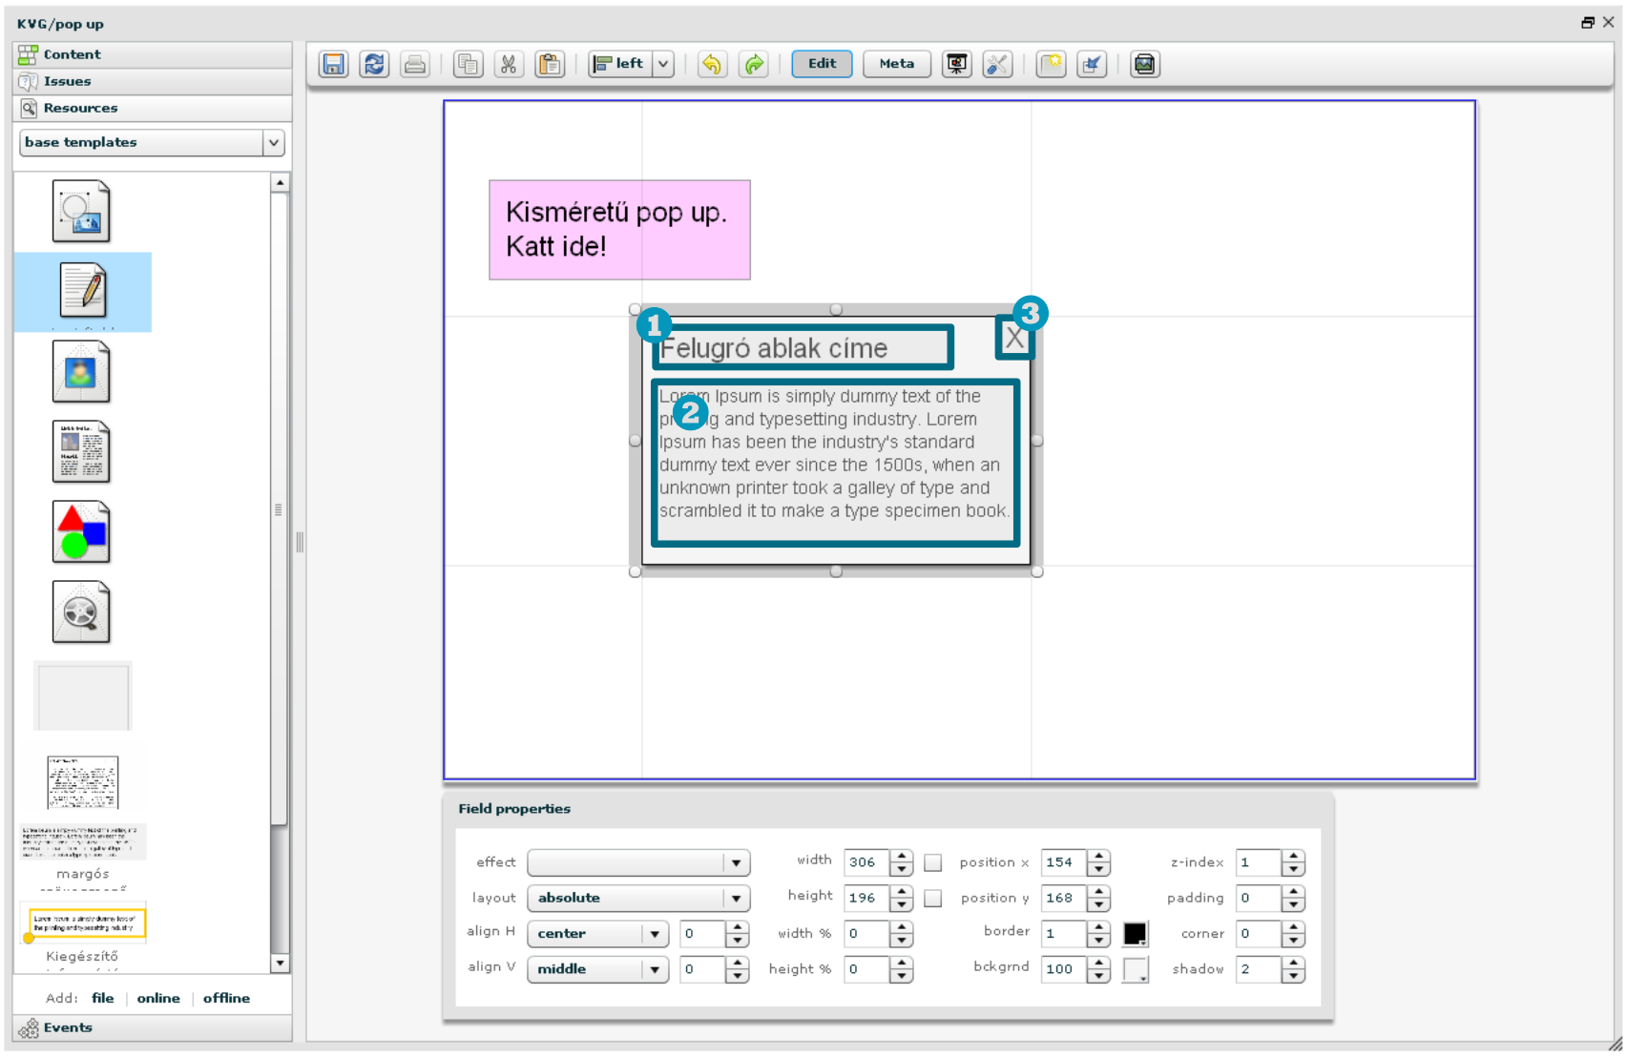1627x1057 pixels.
Task: Open the Events panel section
Action: [x=67, y=1027]
